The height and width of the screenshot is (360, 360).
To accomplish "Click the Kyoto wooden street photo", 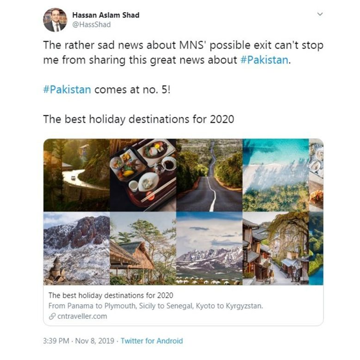I will (x=275, y=249).
